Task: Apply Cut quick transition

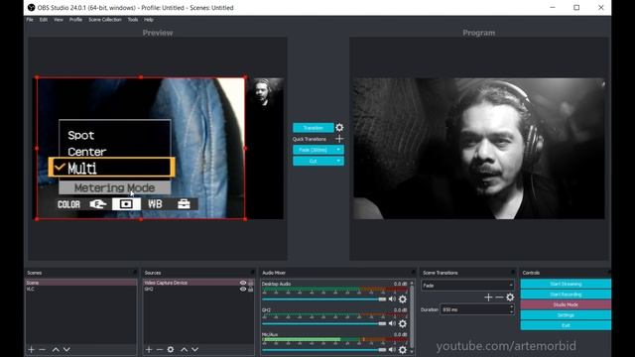Action: (314, 161)
